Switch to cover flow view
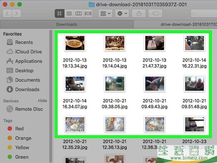 point(88,13)
